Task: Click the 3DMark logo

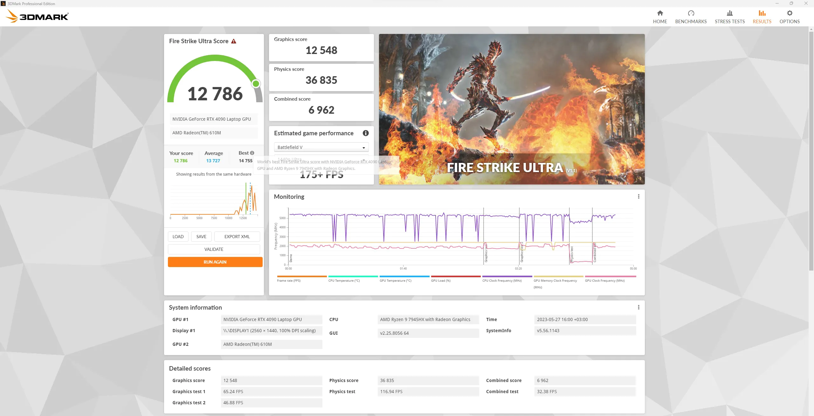Action: [x=38, y=16]
